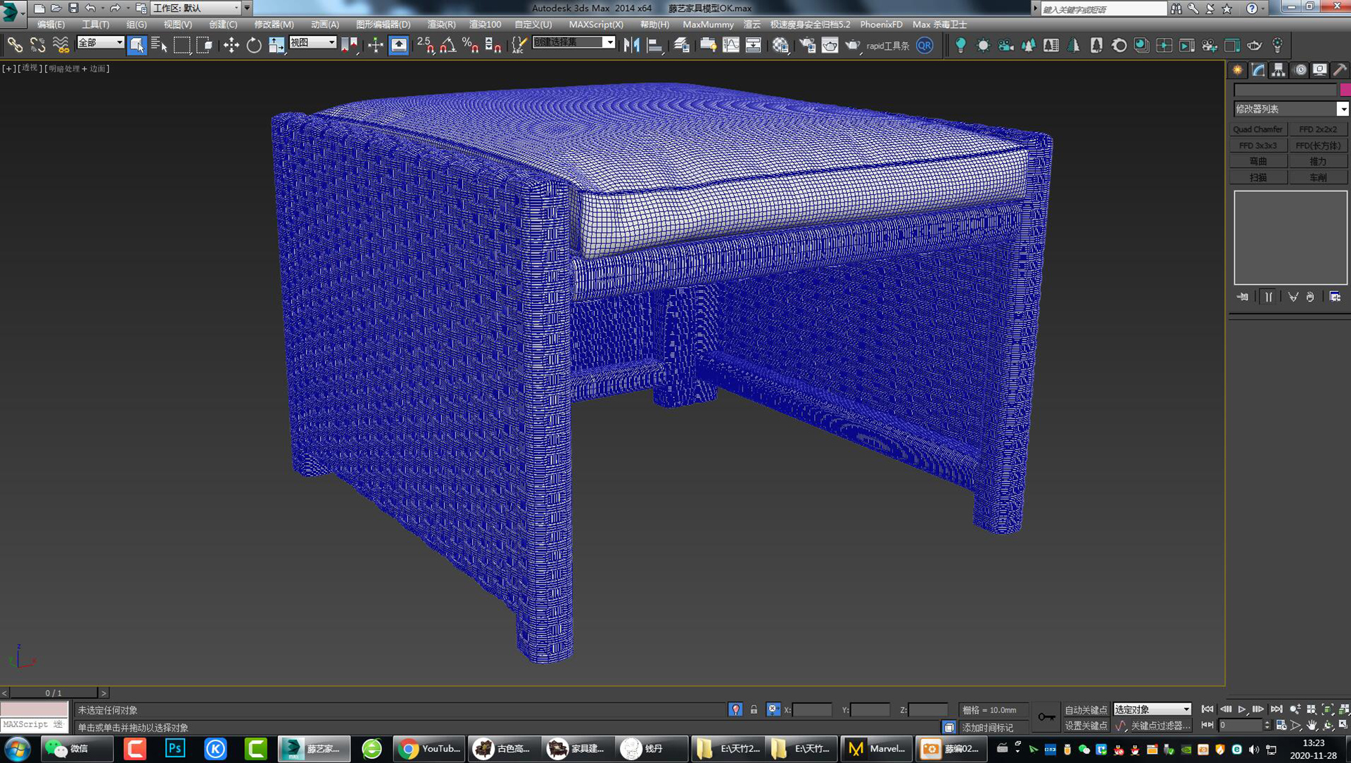
Task: Enable the Set Key mode
Action: (x=1087, y=726)
